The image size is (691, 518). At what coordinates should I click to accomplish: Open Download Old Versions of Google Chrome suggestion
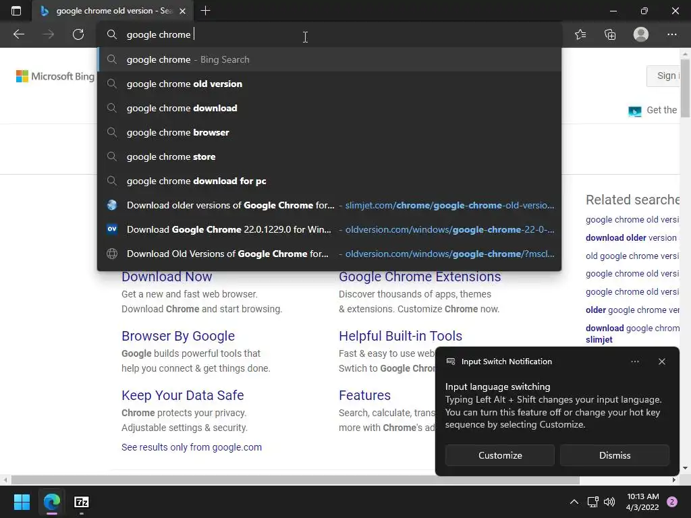pos(329,254)
